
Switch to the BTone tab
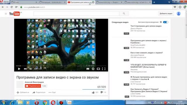(24, 2)
